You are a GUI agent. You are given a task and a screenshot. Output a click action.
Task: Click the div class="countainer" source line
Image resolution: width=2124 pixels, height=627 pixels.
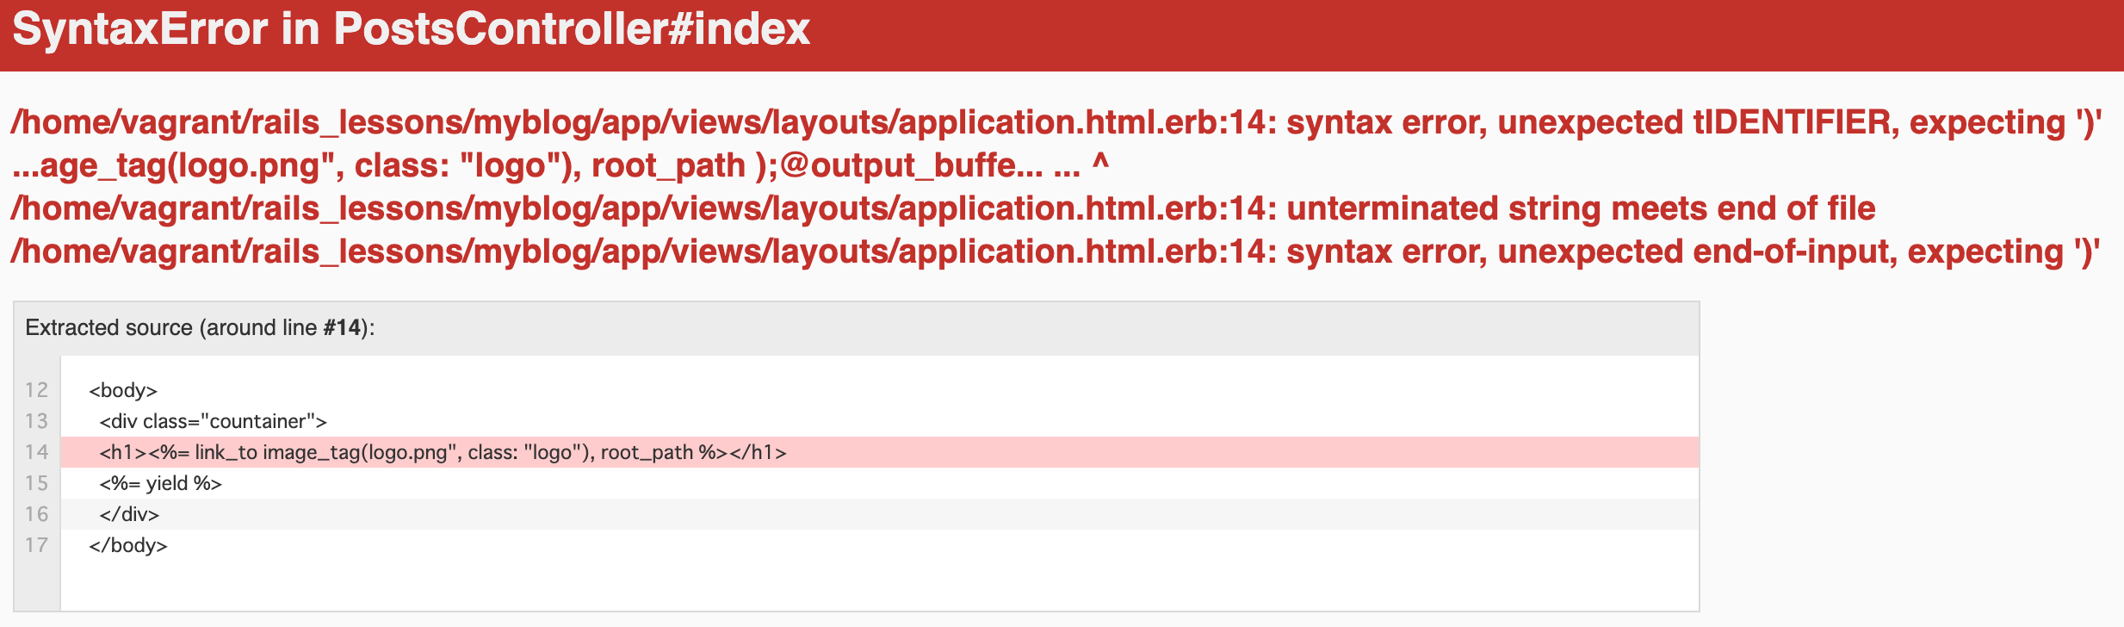pyautogui.click(x=213, y=421)
